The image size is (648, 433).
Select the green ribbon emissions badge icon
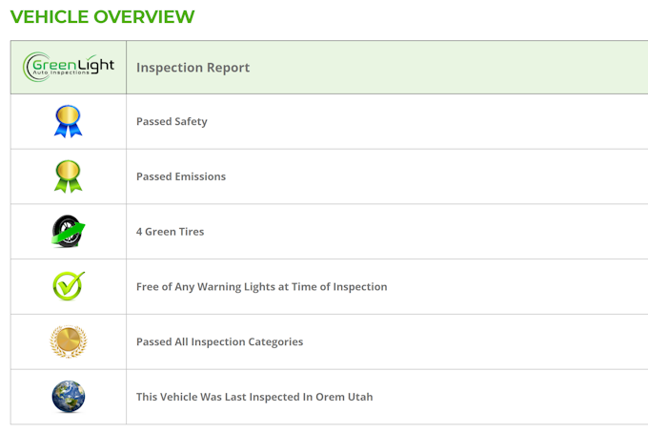click(x=68, y=176)
